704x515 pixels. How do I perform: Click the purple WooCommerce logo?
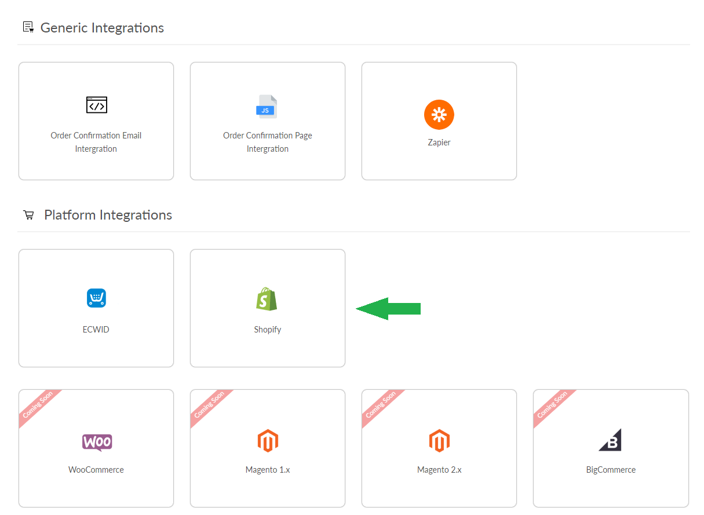tap(97, 443)
